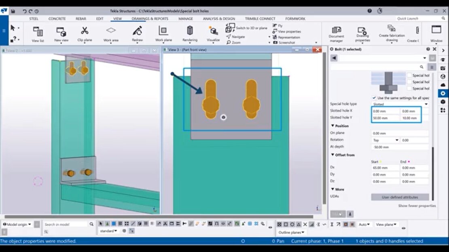The image size is (449, 252).
Task: Select the Clip plane tool
Action: pyautogui.click(x=85, y=34)
